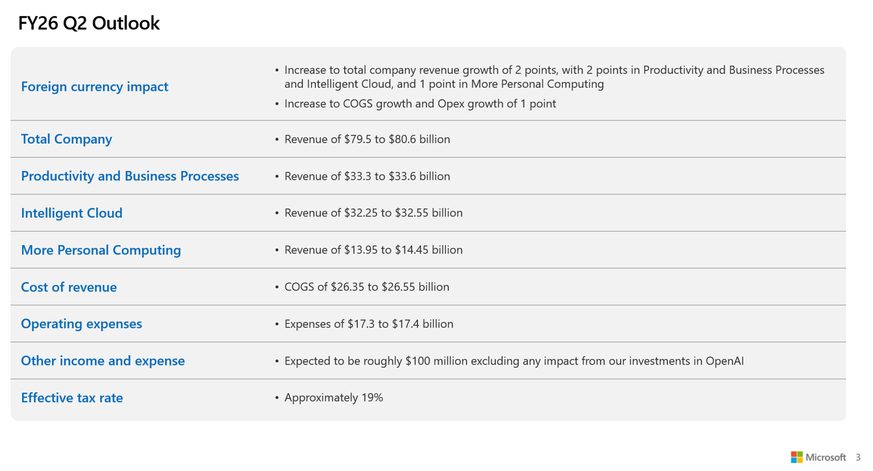
Task: Select the Foreign currency impact heading
Action: pos(94,86)
